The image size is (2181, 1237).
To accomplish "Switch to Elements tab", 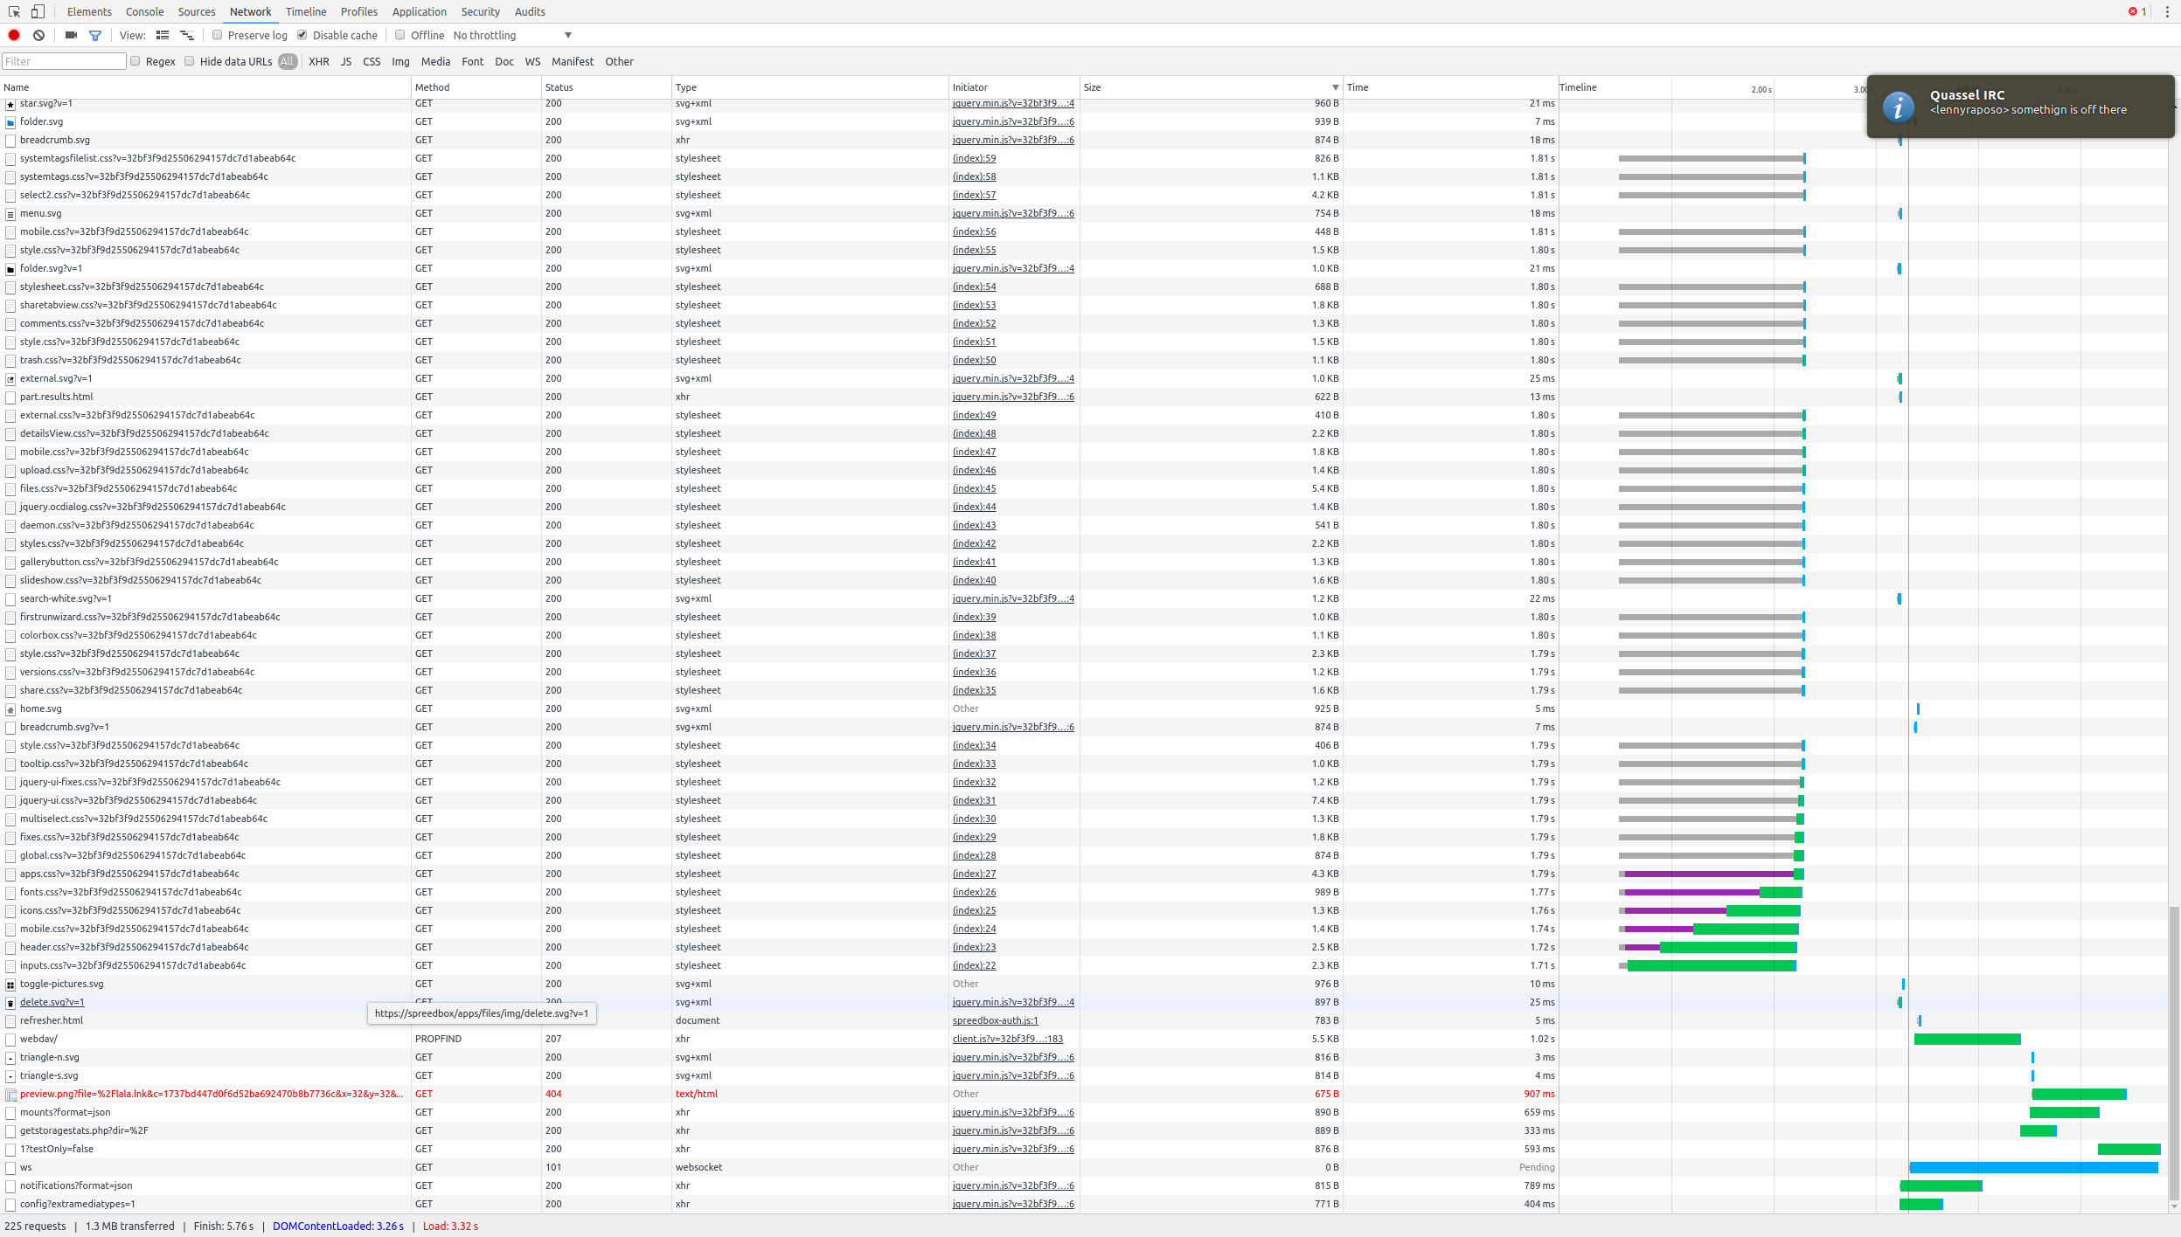I will click(89, 11).
